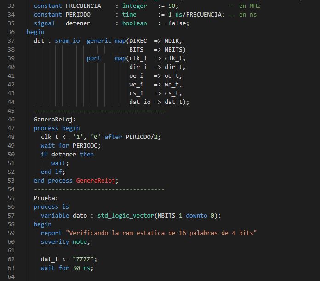
Task: Click the 'generic' keyword on line 37
Action: click(x=99, y=41)
